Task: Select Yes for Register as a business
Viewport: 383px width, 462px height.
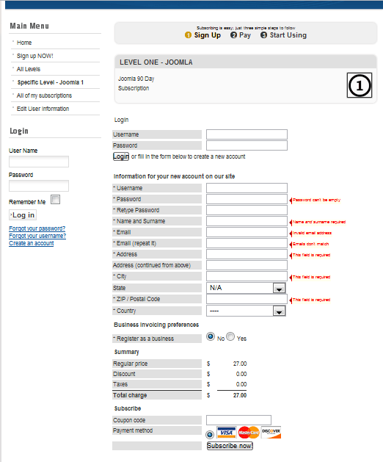Action: pyautogui.click(x=230, y=336)
